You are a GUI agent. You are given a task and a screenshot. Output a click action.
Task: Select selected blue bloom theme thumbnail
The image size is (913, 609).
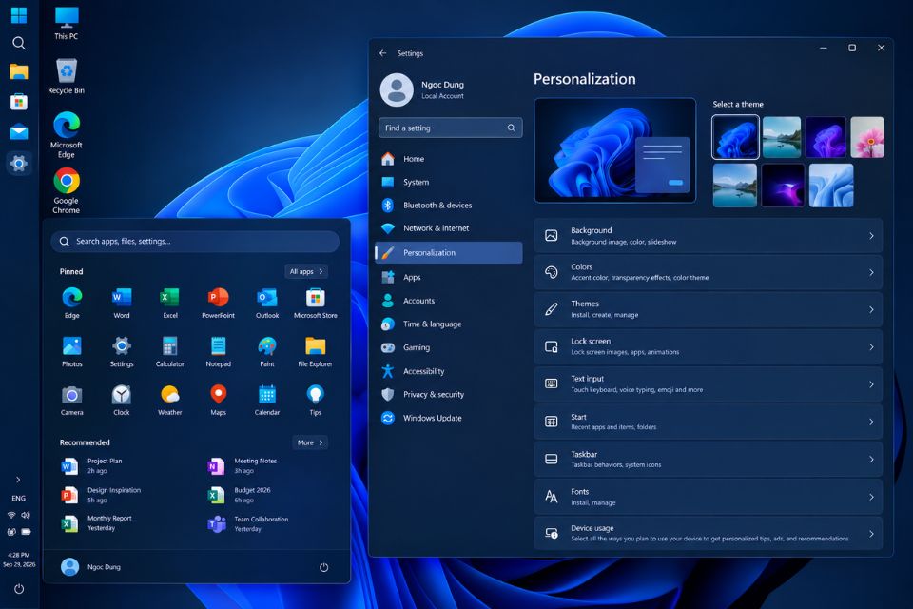tap(735, 137)
